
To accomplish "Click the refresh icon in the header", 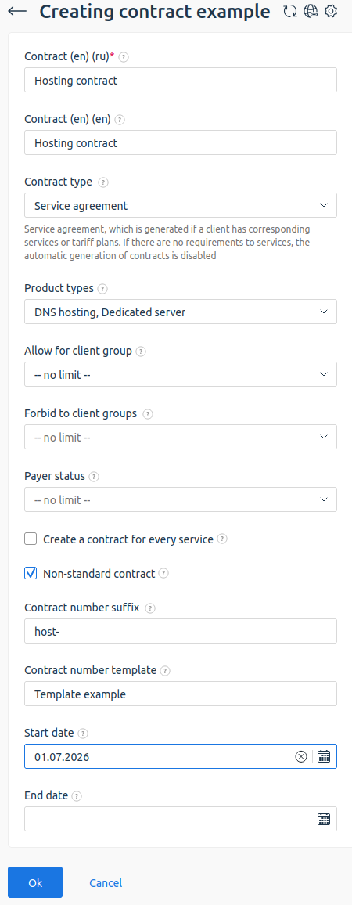I will pyautogui.click(x=290, y=11).
